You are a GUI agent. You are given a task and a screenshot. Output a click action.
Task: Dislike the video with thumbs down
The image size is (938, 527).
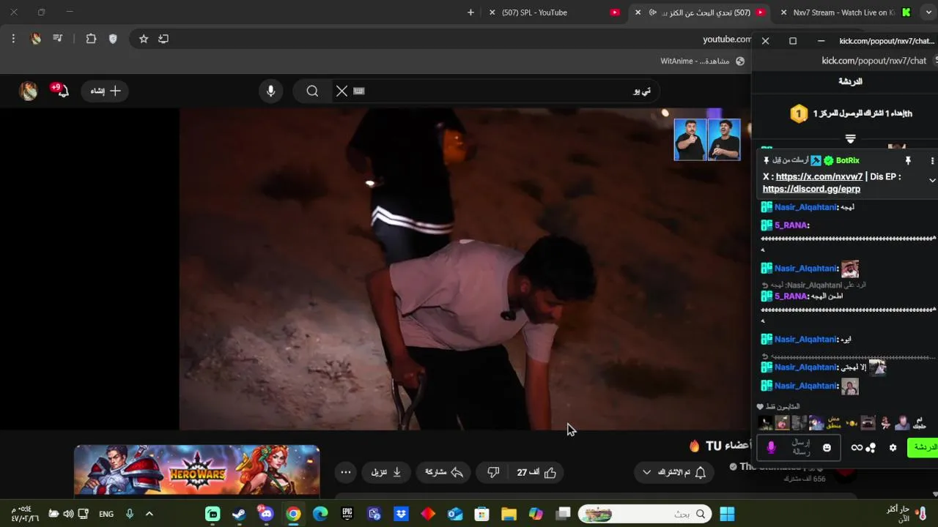point(493,472)
